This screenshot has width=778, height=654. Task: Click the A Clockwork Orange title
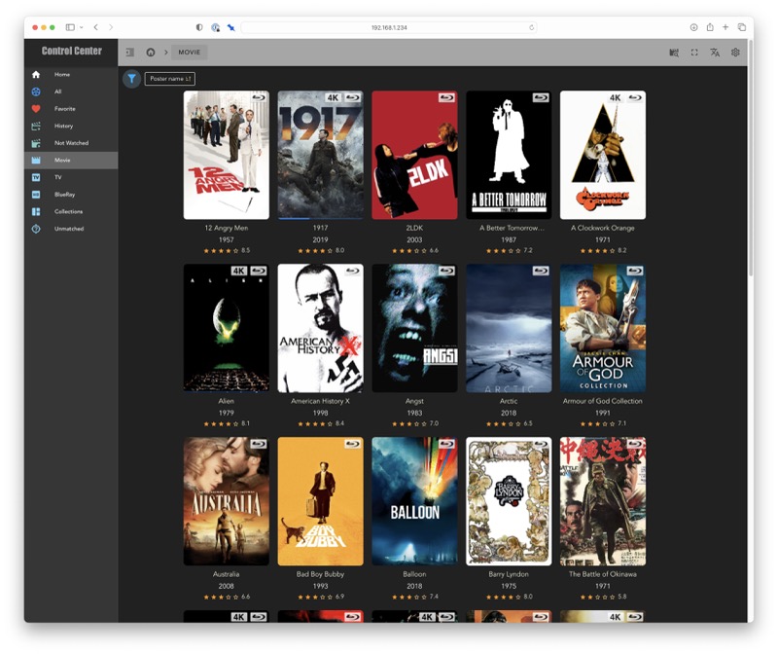(x=602, y=228)
